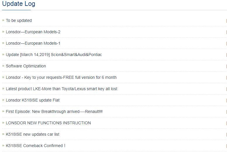Click arrow bullet beside Renault breakthrough entry

tap(3, 111)
